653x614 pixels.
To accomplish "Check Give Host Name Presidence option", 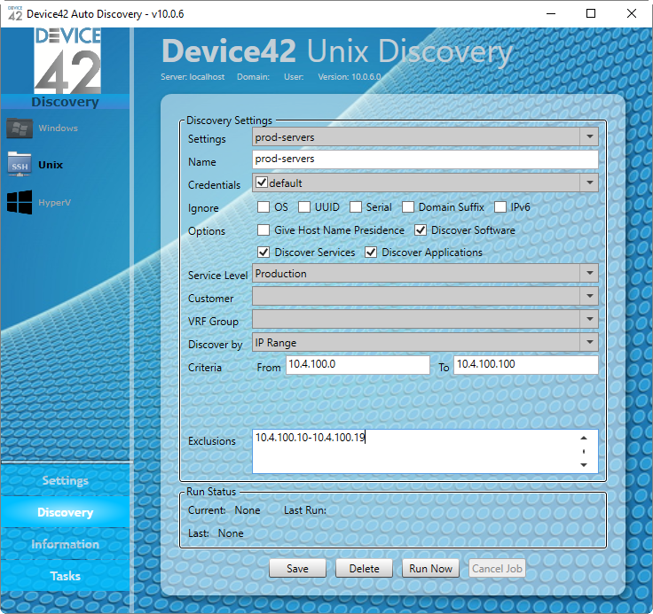I will (x=264, y=230).
